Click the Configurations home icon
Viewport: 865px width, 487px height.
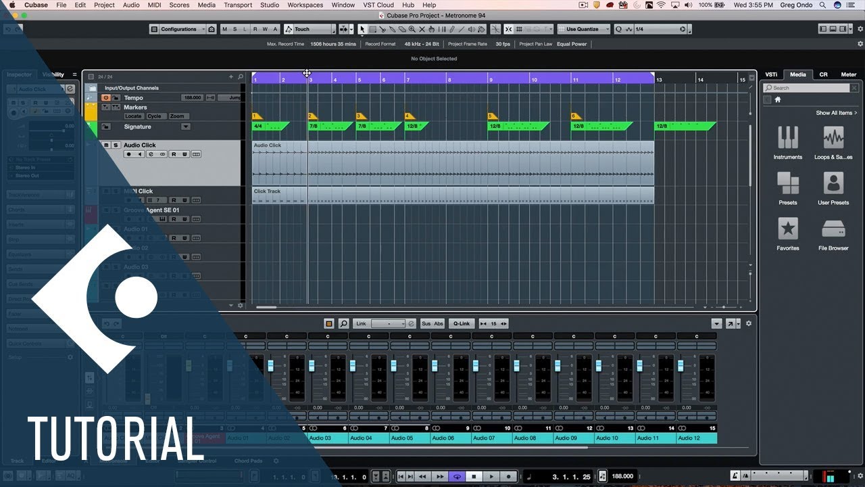click(x=212, y=29)
